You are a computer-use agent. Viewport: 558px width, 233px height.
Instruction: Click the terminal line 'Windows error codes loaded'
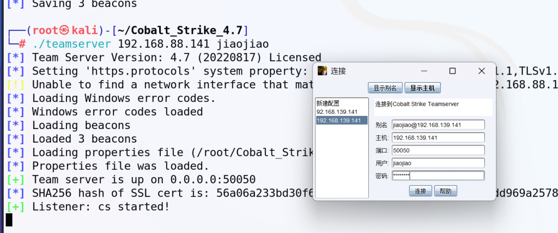118,112
